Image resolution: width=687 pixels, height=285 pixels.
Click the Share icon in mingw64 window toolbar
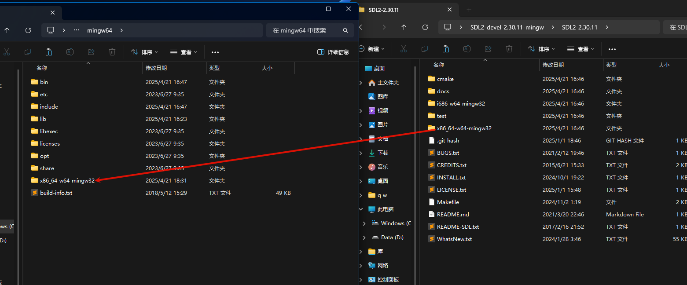coord(91,52)
